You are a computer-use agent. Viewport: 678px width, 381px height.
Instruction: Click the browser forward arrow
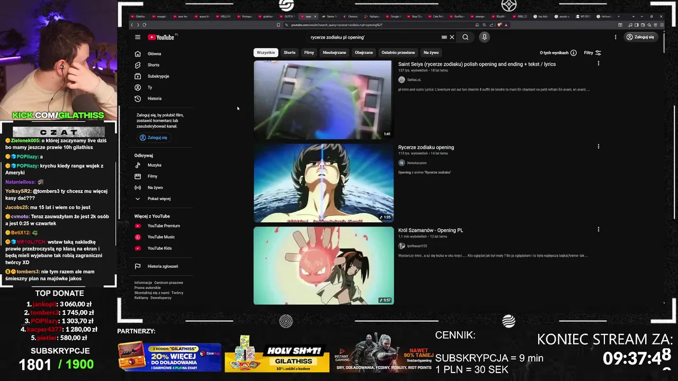[138, 25]
